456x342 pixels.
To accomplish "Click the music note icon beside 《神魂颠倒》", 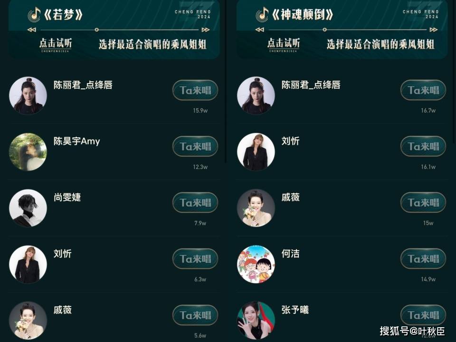I will point(262,14).
